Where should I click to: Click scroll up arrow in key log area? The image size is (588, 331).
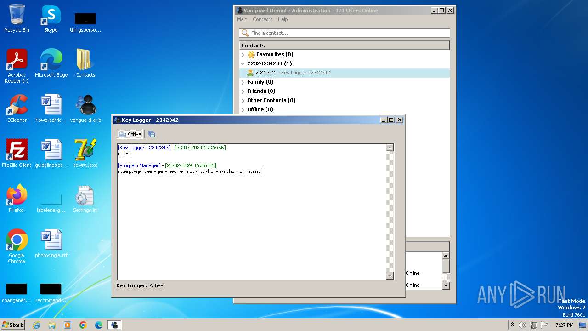(x=390, y=148)
